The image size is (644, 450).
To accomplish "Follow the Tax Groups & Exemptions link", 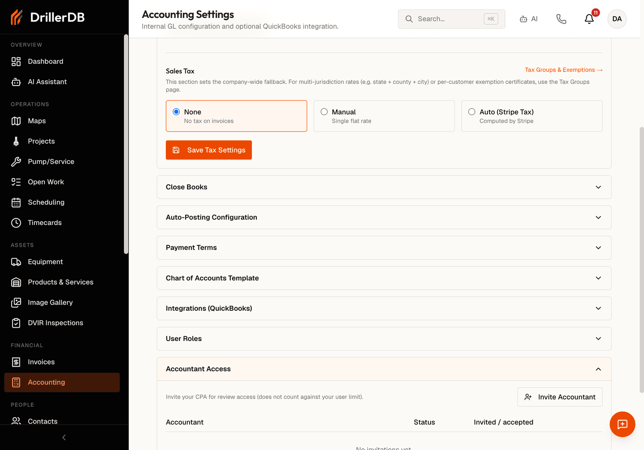I will point(563,70).
